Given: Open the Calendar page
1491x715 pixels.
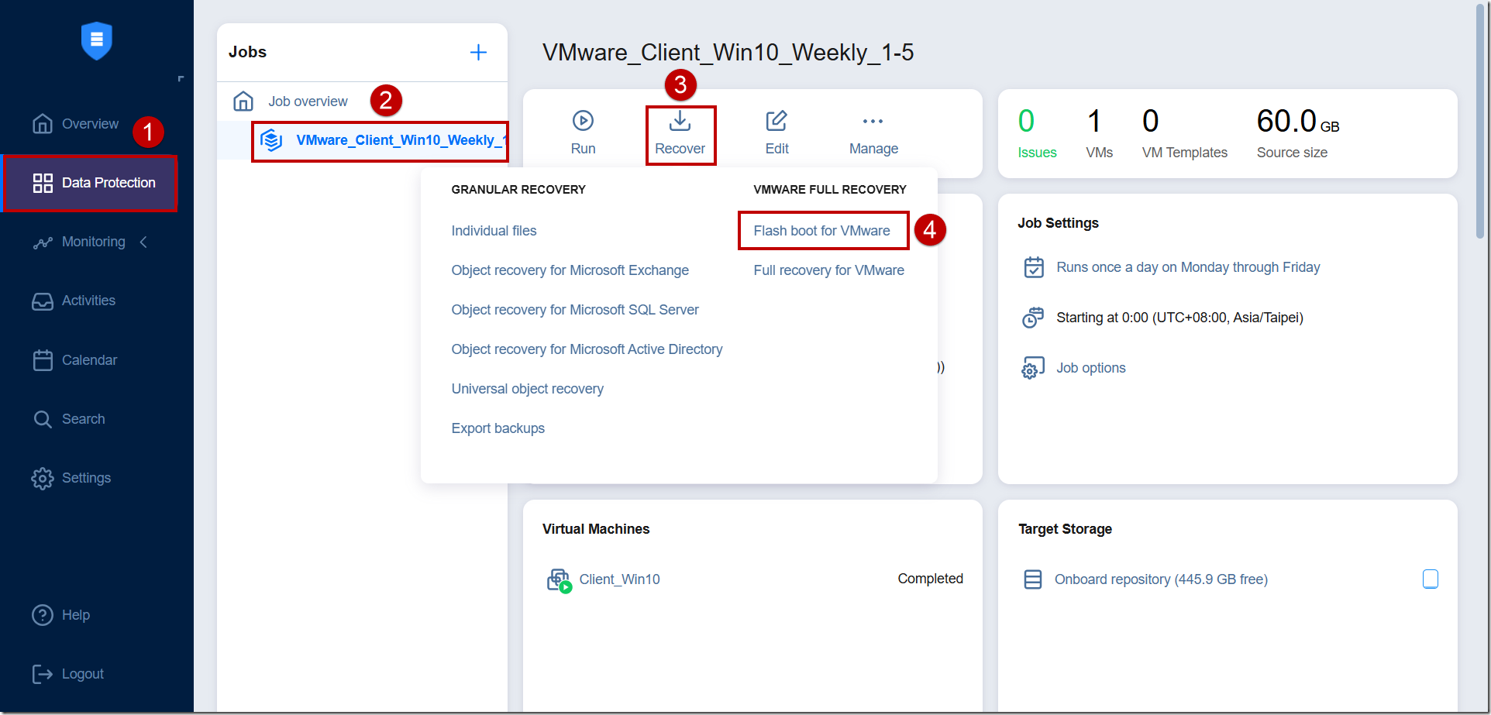Looking at the screenshot, I should coord(89,360).
